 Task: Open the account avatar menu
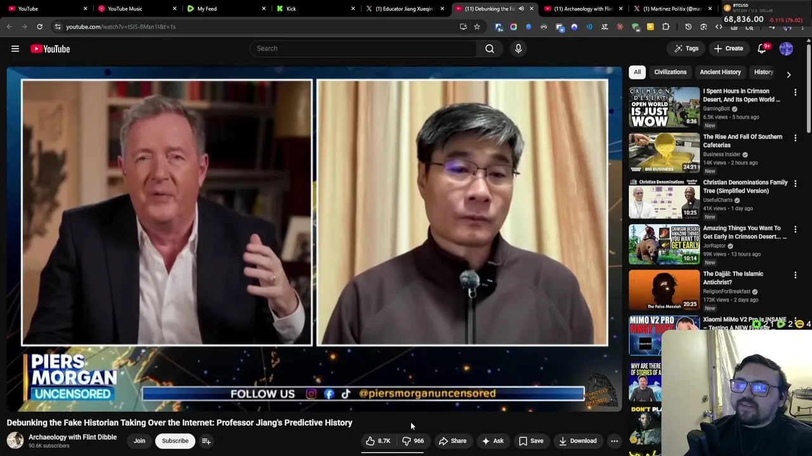point(786,49)
